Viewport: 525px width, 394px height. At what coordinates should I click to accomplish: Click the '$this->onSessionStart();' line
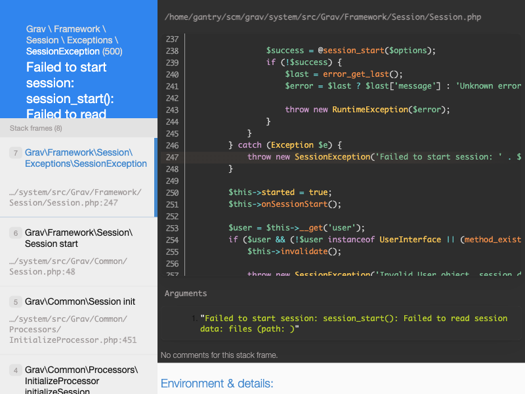[285, 204]
